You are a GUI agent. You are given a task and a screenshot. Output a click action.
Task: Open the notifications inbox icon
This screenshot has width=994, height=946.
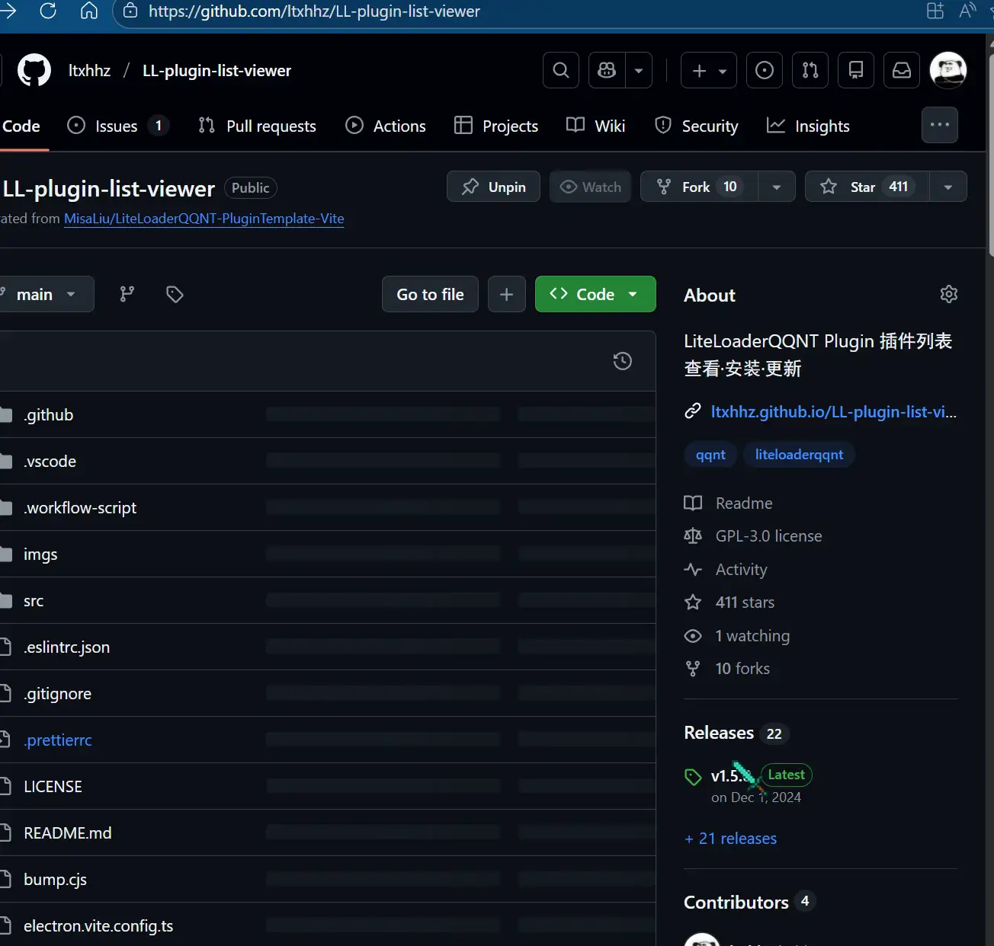tap(902, 71)
